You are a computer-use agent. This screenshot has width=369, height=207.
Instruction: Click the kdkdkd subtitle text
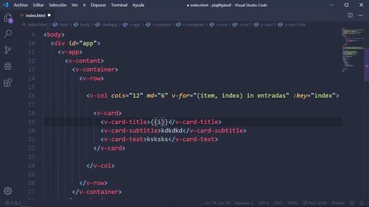tap(172, 131)
